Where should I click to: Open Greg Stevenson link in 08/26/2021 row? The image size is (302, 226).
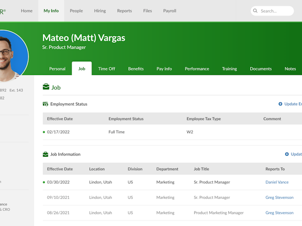[279, 213]
